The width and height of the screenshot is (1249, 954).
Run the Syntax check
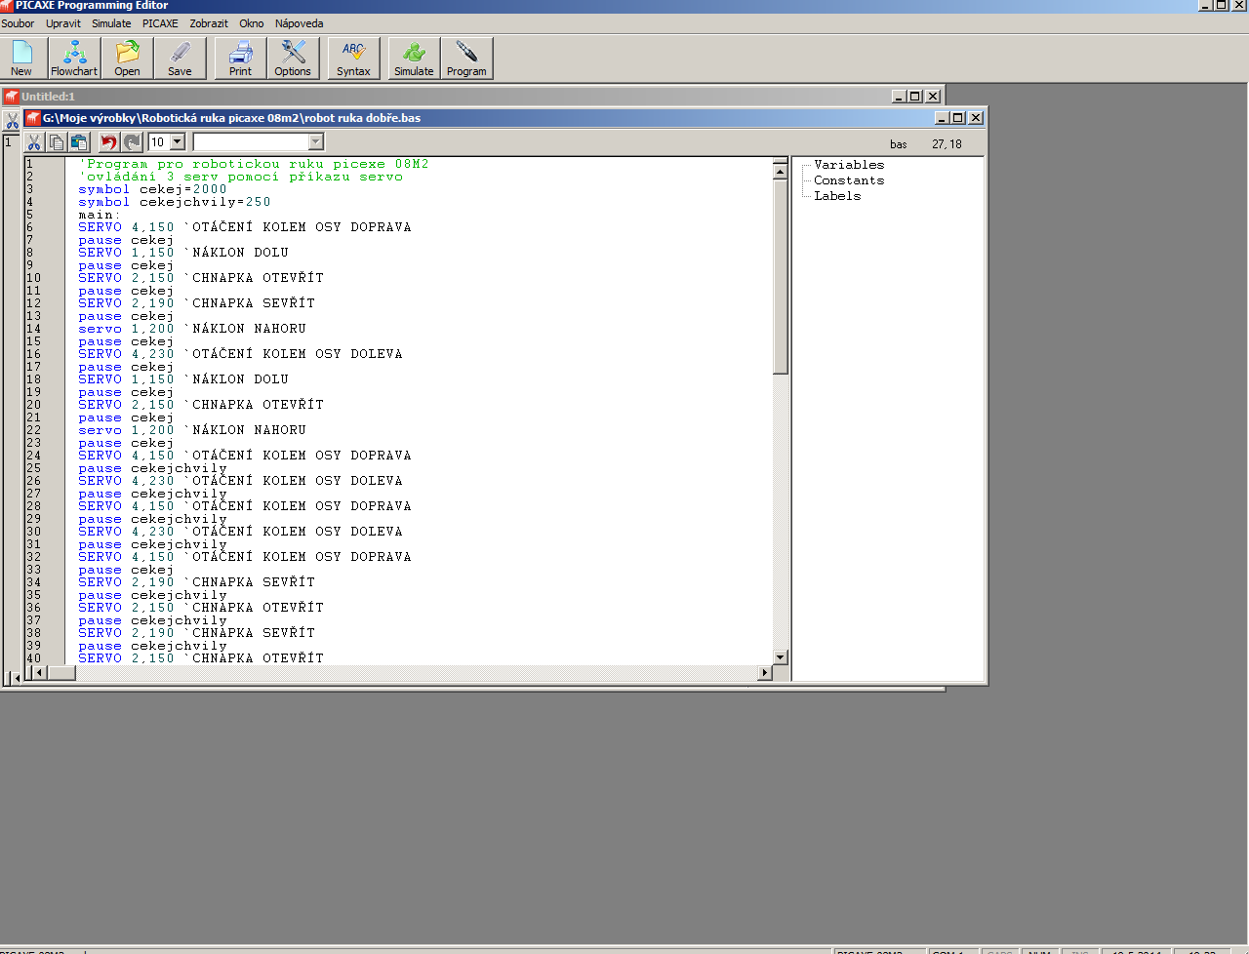coord(353,59)
